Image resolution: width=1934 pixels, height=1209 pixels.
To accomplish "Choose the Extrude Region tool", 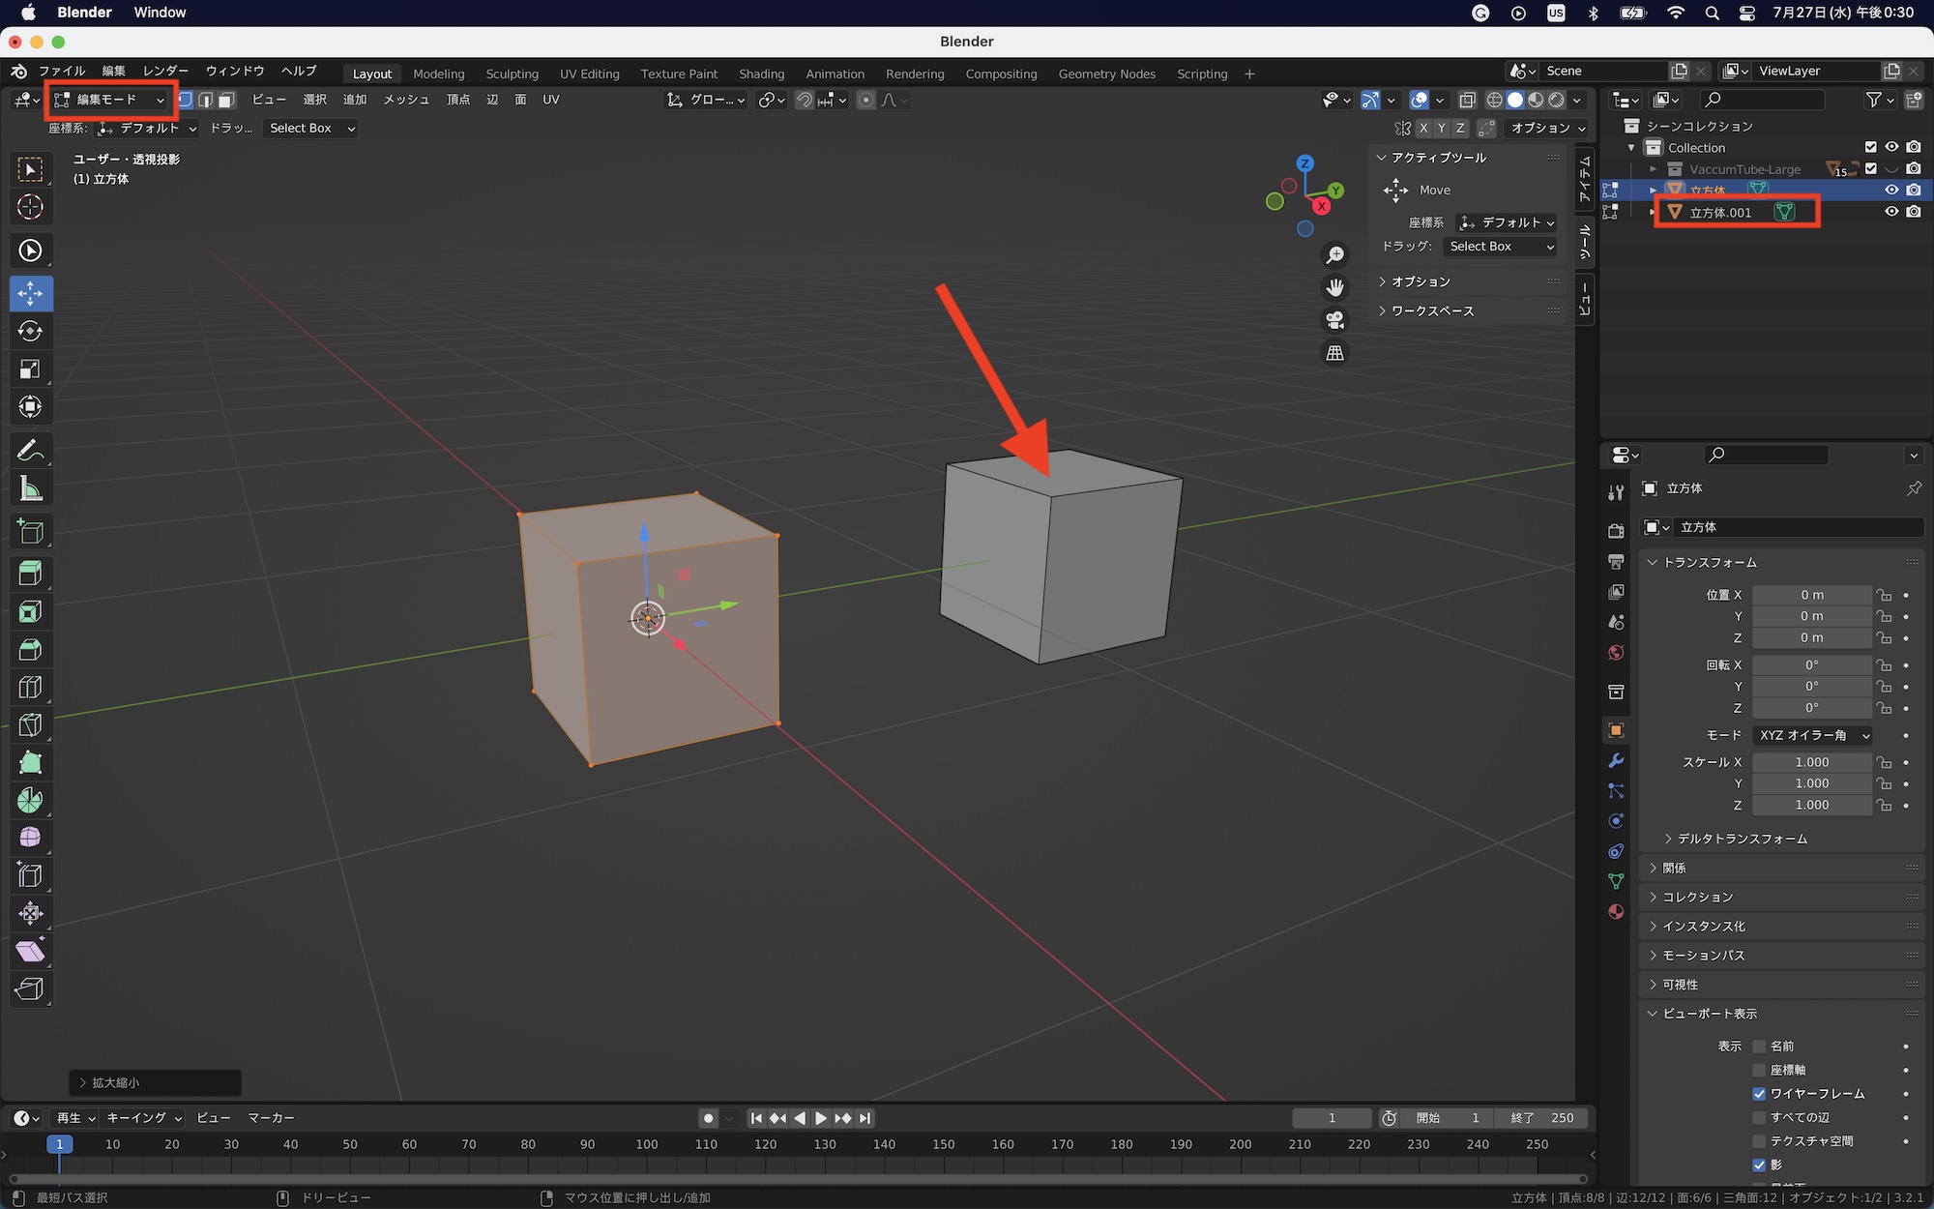I will 30,574.
